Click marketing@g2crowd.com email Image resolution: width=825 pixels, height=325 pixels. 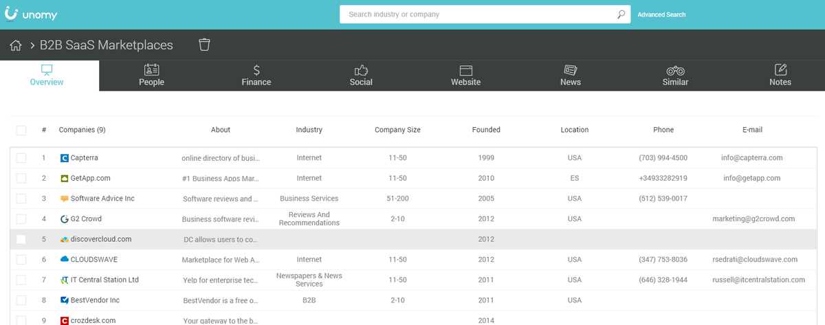pyautogui.click(x=753, y=219)
